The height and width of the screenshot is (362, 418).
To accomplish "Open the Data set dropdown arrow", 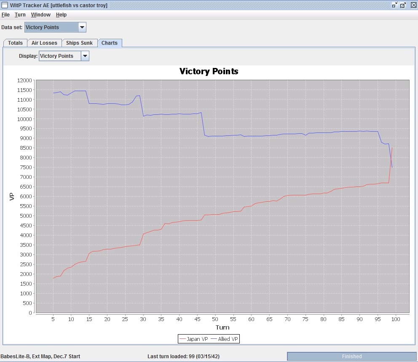I will click(82, 27).
